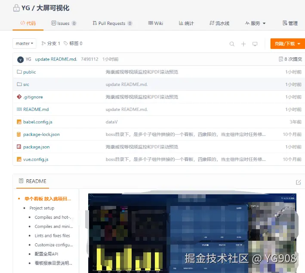This screenshot has height=273, width=305.
Task: Expand the 服务 services dropdown
Action: pyautogui.click(x=255, y=23)
